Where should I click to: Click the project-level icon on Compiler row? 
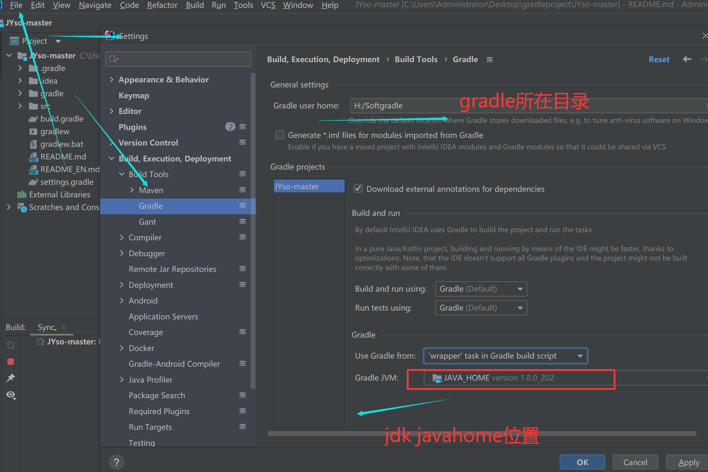[x=242, y=237]
